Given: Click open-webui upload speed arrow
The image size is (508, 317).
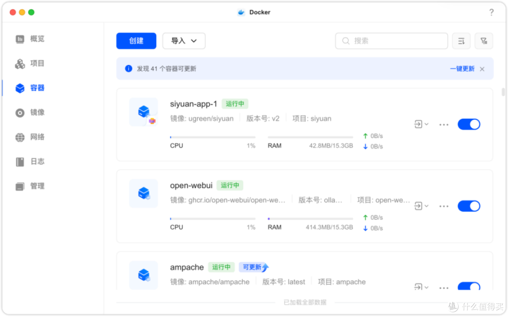Looking at the screenshot, I should coord(365,217).
